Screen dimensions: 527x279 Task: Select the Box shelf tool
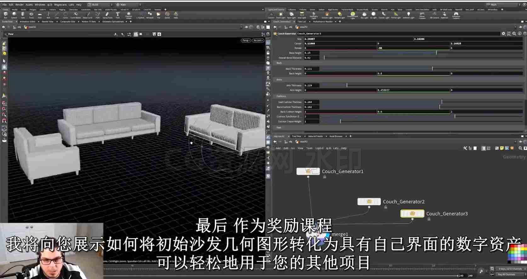pos(5,15)
